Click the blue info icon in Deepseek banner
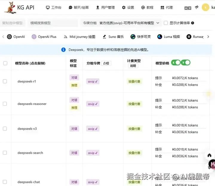 tap(63, 50)
